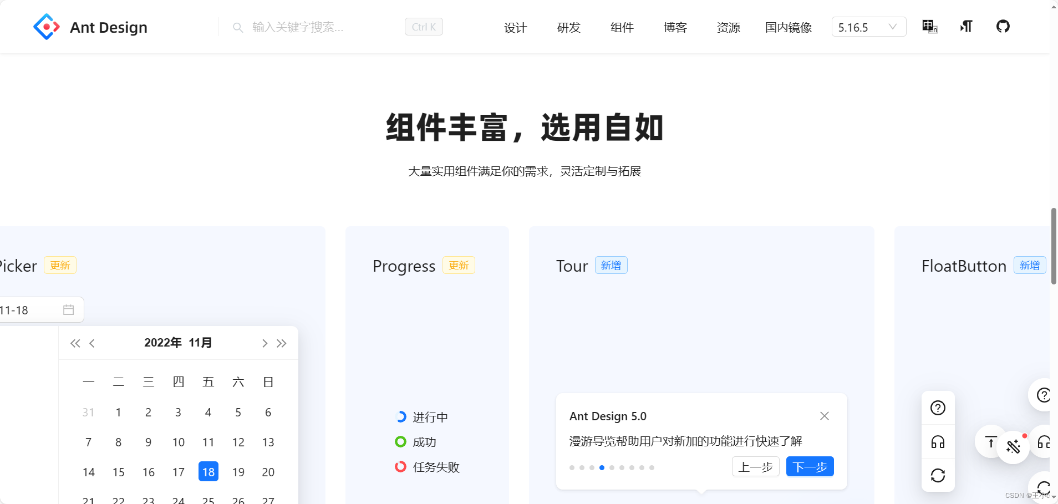Screen dimensions: 1058x504
Task: Click sync icon in float button group
Action: click(x=938, y=475)
